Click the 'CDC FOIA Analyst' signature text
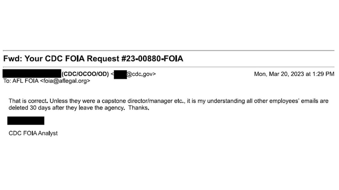 pos(33,133)
